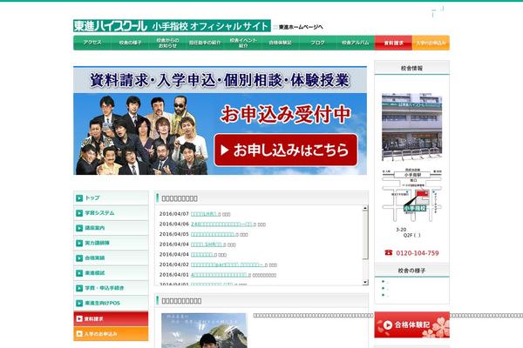Viewport: 523px width, 348px height.
Task: Open 担任助手の紹介 navigation tab
Action: pos(205,43)
